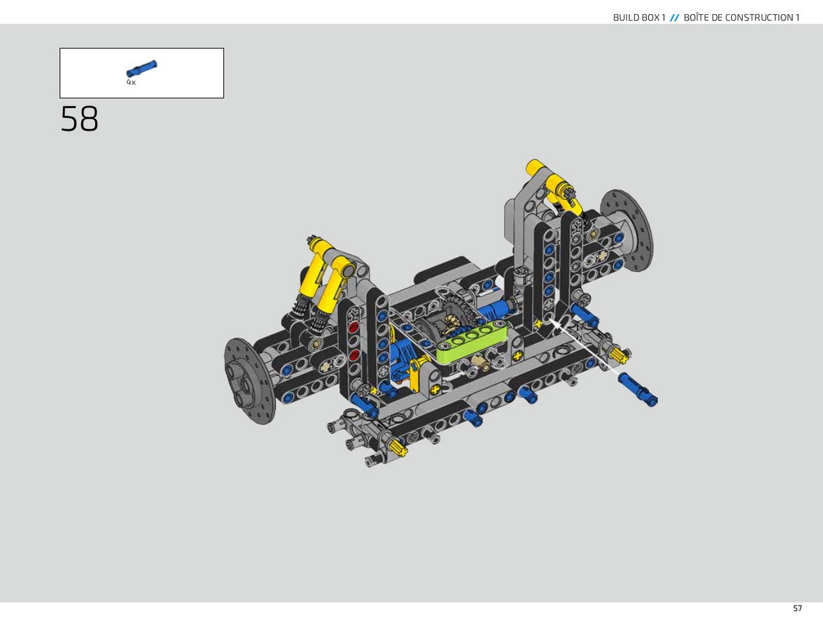
Task: Click the parts callout box
Action: coord(141,73)
